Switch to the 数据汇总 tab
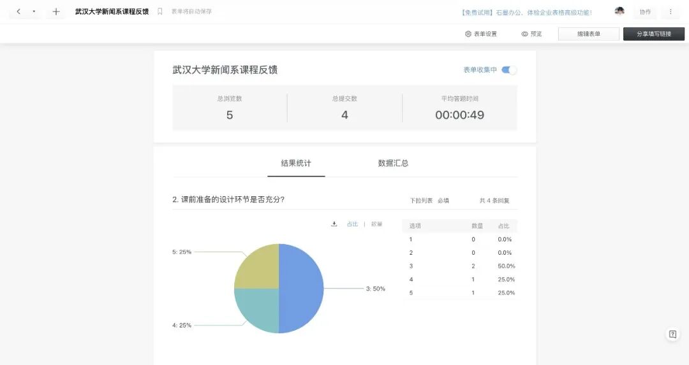689x365 pixels. tap(393, 163)
